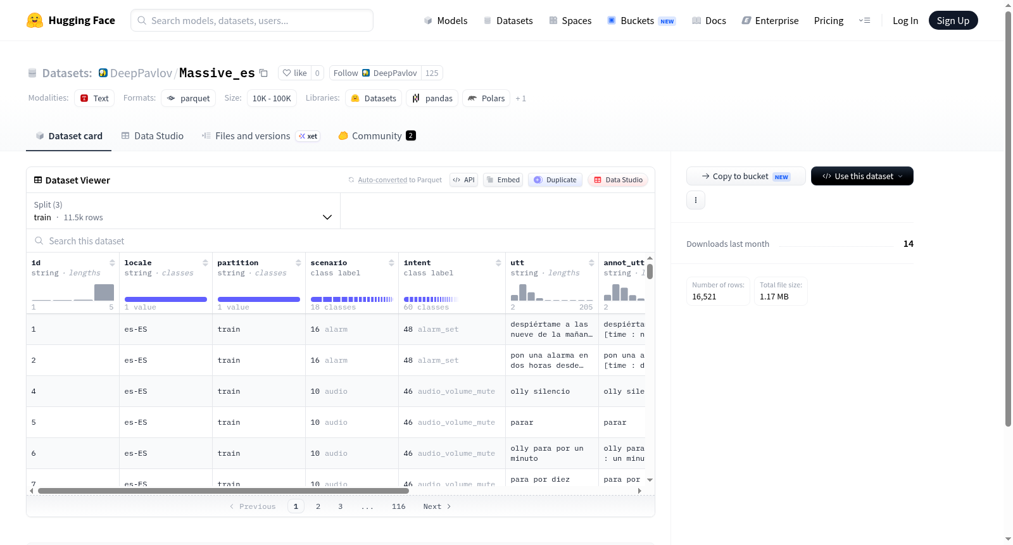Image resolution: width=1013 pixels, height=545 pixels.
Task: Click the Embed button
Action: (x=503, y=180)
